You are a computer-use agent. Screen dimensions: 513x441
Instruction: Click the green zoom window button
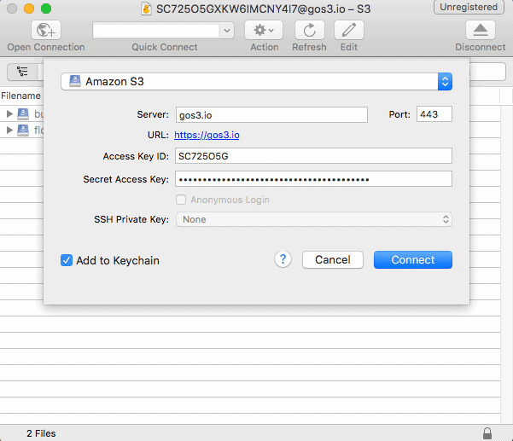[46, 9]
